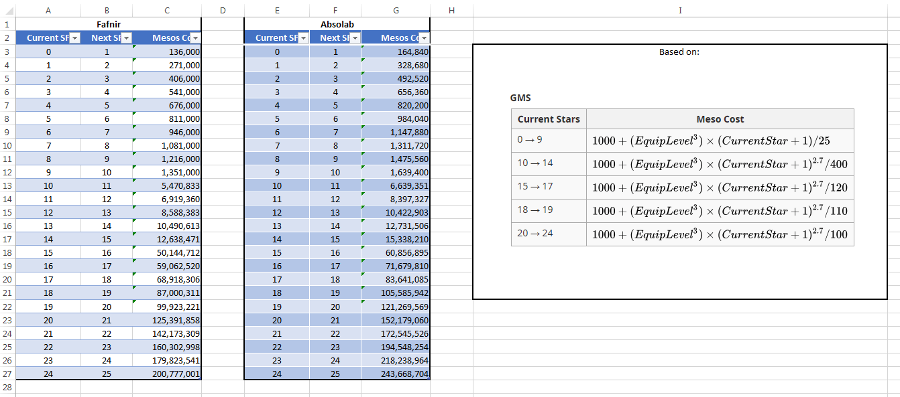
Task: Click the Fafnir title cell
Action: click(x=108, y=24)
